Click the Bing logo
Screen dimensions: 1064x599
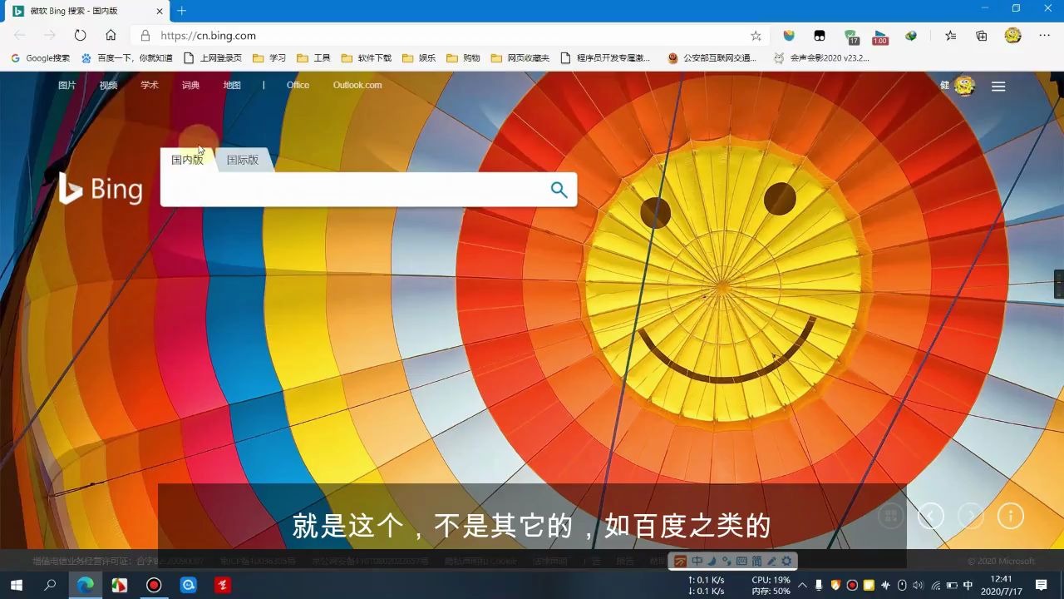(100, 189)
